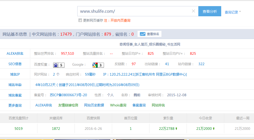
Task: Click 网站历史数据 link
Action: (94, 105)
